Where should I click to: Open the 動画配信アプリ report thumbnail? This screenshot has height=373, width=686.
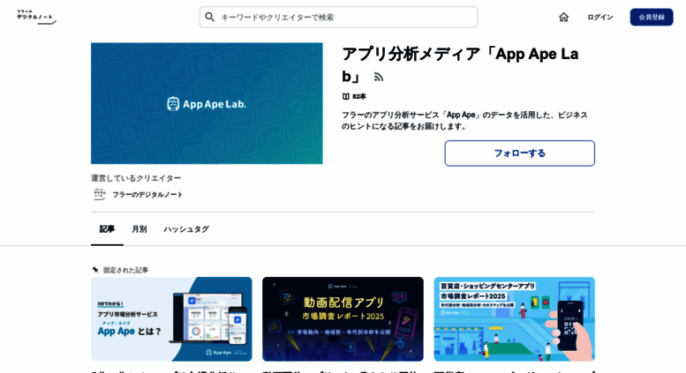[x=343, y=319]
